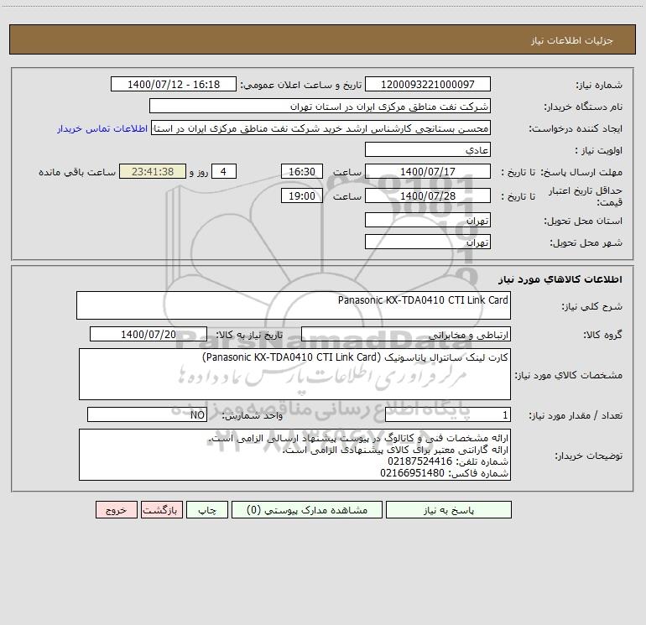Click label 'اولویت نیاز :'

[599, 150]
